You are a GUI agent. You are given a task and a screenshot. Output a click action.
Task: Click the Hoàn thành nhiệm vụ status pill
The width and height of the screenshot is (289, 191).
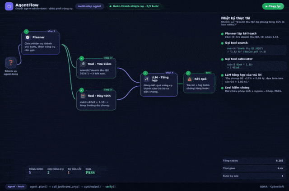(x=135, y=6)
